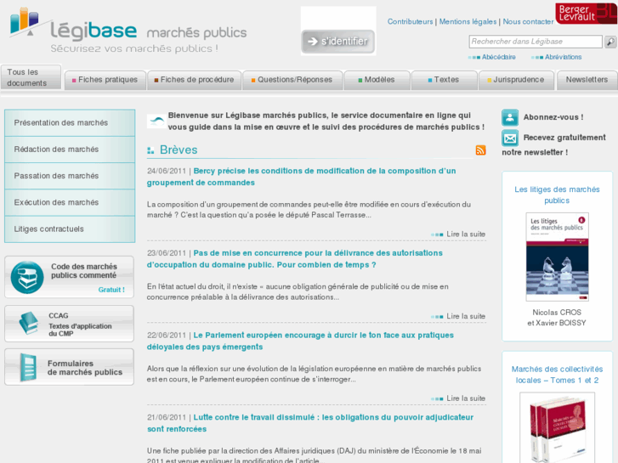Screen dimensions: 618x463
Task: Click the Abonnez-vous ! text link
Action: [x=553, y=117]
